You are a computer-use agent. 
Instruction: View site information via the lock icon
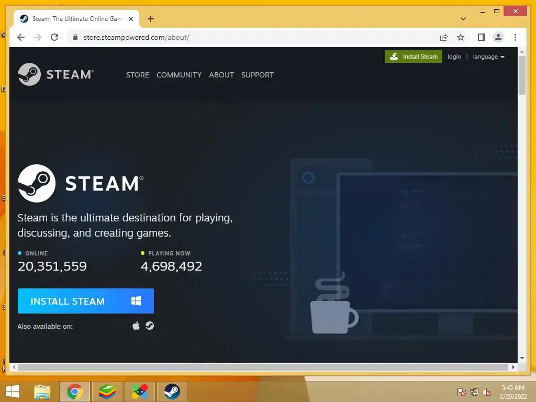[x=75, y=37]
